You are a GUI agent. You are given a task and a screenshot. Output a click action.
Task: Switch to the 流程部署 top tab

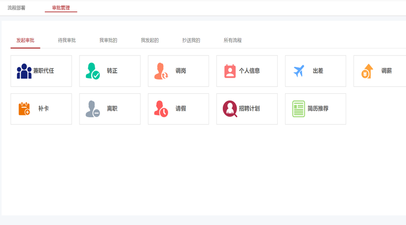(16, 8)
